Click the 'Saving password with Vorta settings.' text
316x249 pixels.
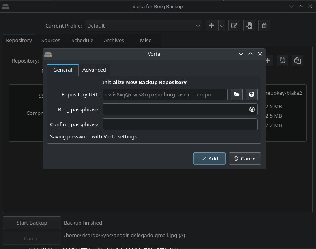coord(94,136)
